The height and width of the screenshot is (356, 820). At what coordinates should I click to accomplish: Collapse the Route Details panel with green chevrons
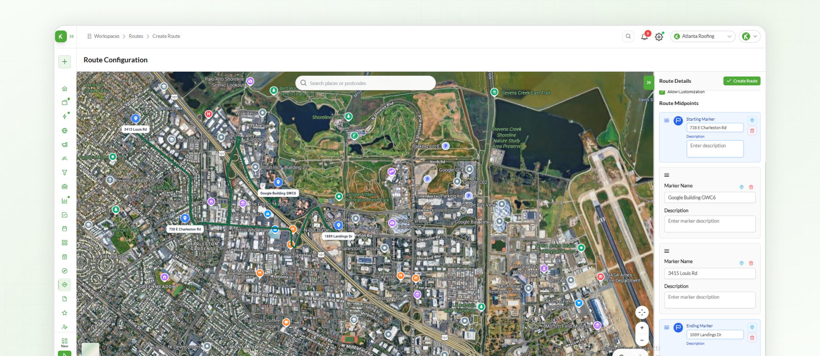[x=648, y=82]
